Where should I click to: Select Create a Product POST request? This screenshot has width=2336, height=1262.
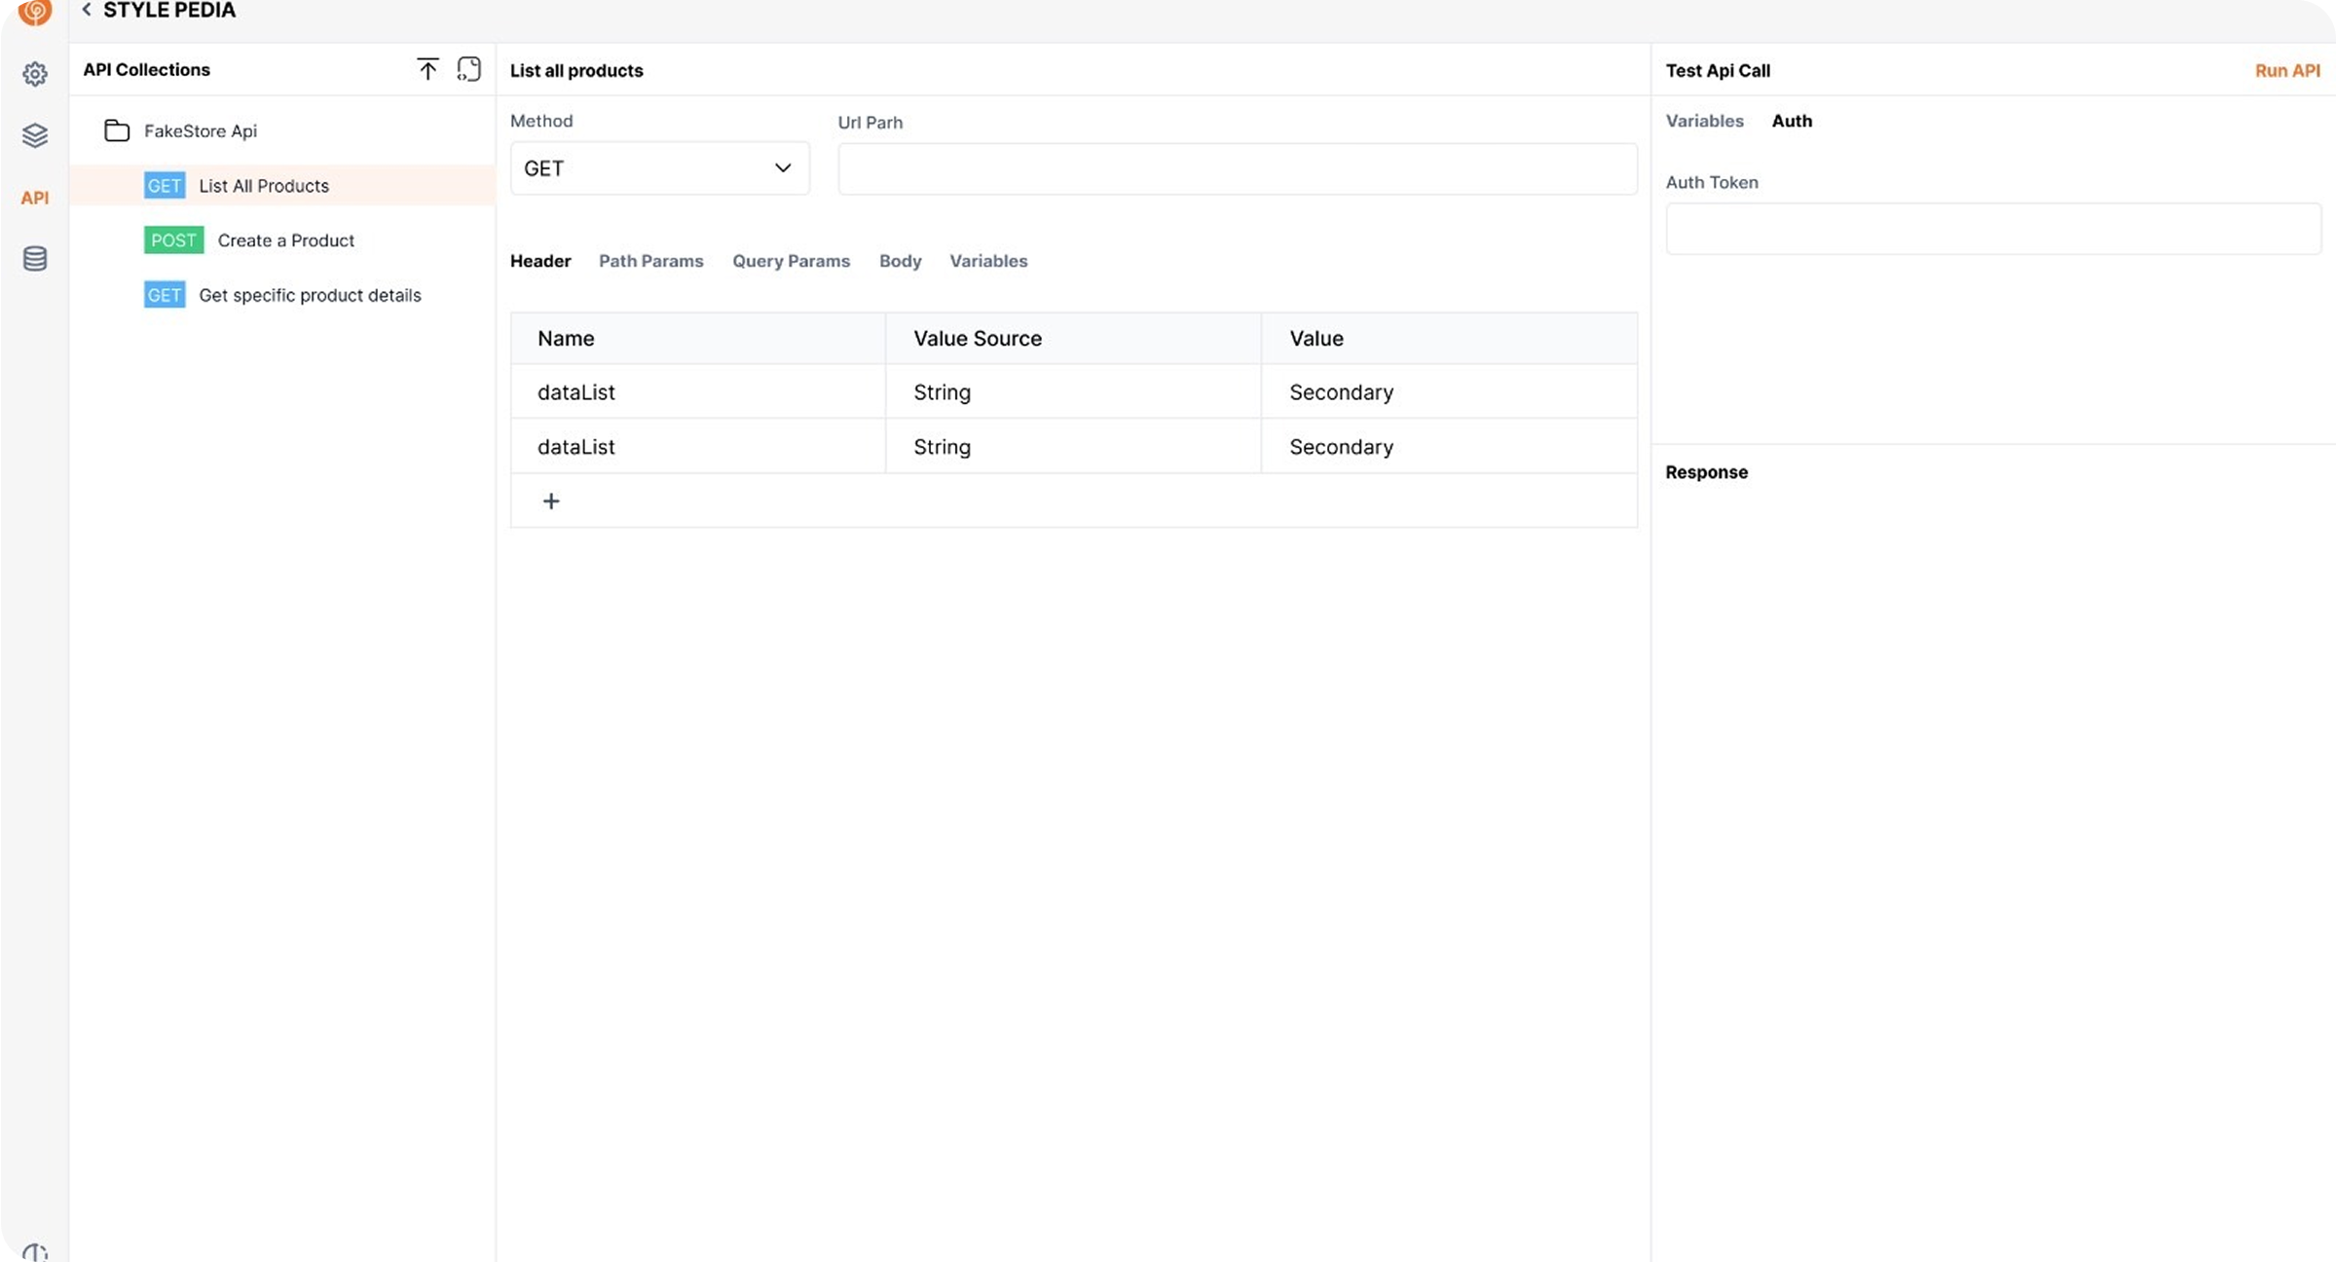[x=285, y=241]
